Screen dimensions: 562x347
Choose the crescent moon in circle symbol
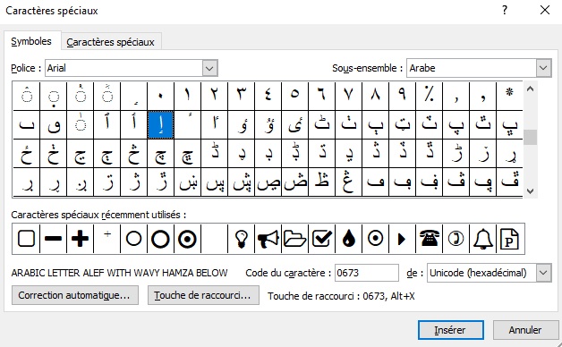(456, 239)
